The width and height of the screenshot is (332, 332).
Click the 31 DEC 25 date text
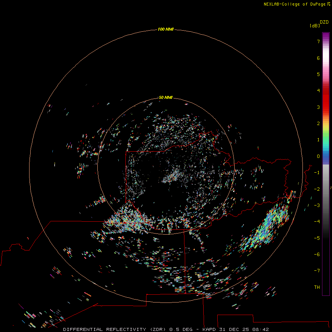pos(234,329)
